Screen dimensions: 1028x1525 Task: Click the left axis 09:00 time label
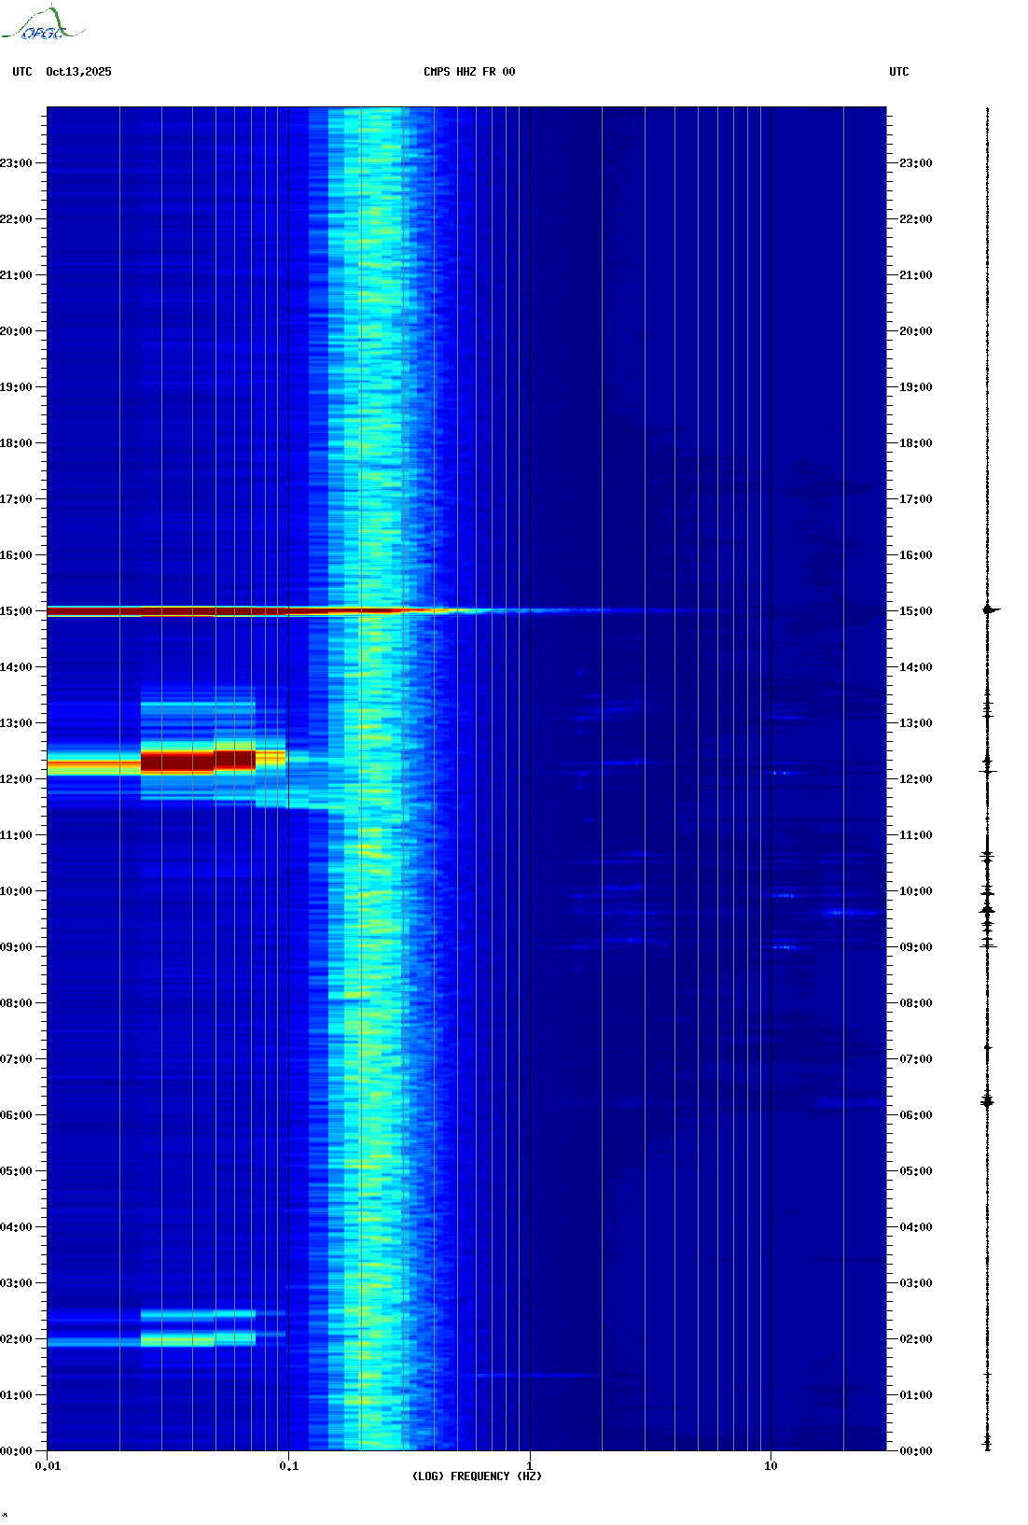[x=16, y=947]
